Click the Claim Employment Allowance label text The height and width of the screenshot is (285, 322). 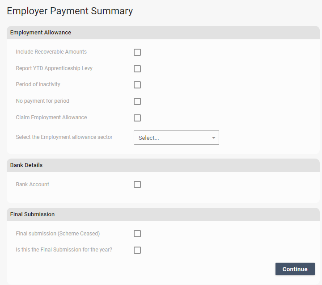click(51, 117)
